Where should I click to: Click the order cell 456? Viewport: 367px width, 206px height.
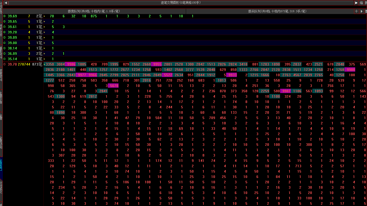[223, 118]
